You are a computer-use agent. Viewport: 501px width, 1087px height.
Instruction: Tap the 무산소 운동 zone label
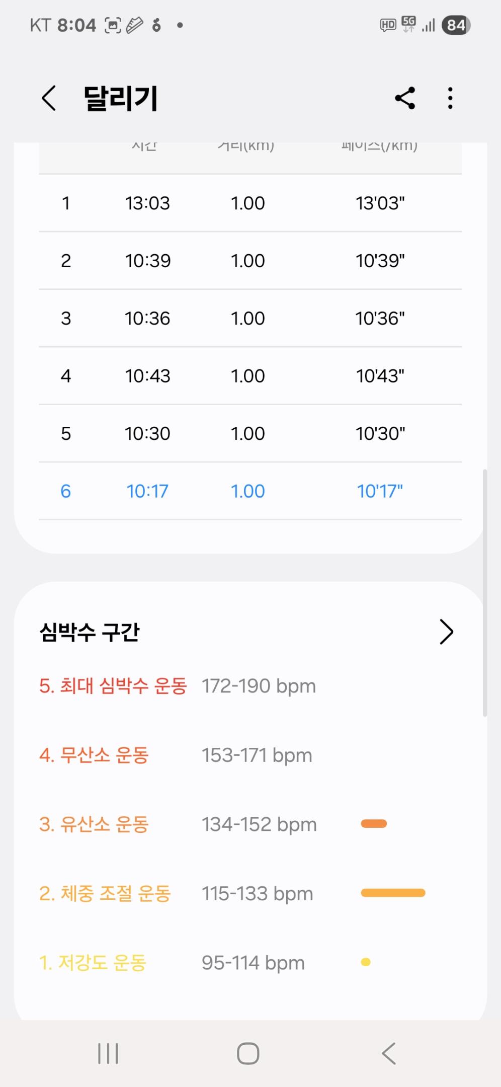coord(94,755)
